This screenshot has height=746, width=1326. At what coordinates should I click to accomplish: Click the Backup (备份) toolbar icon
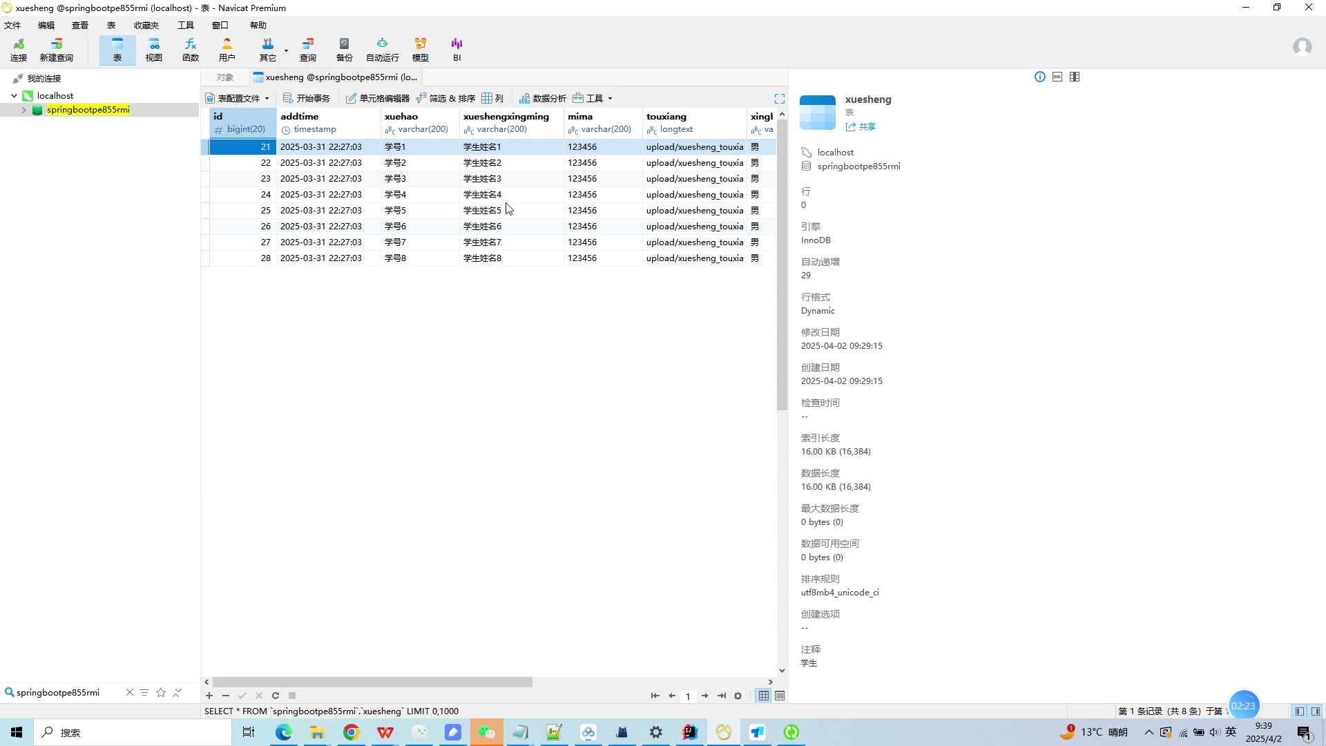tap(344, 49)
